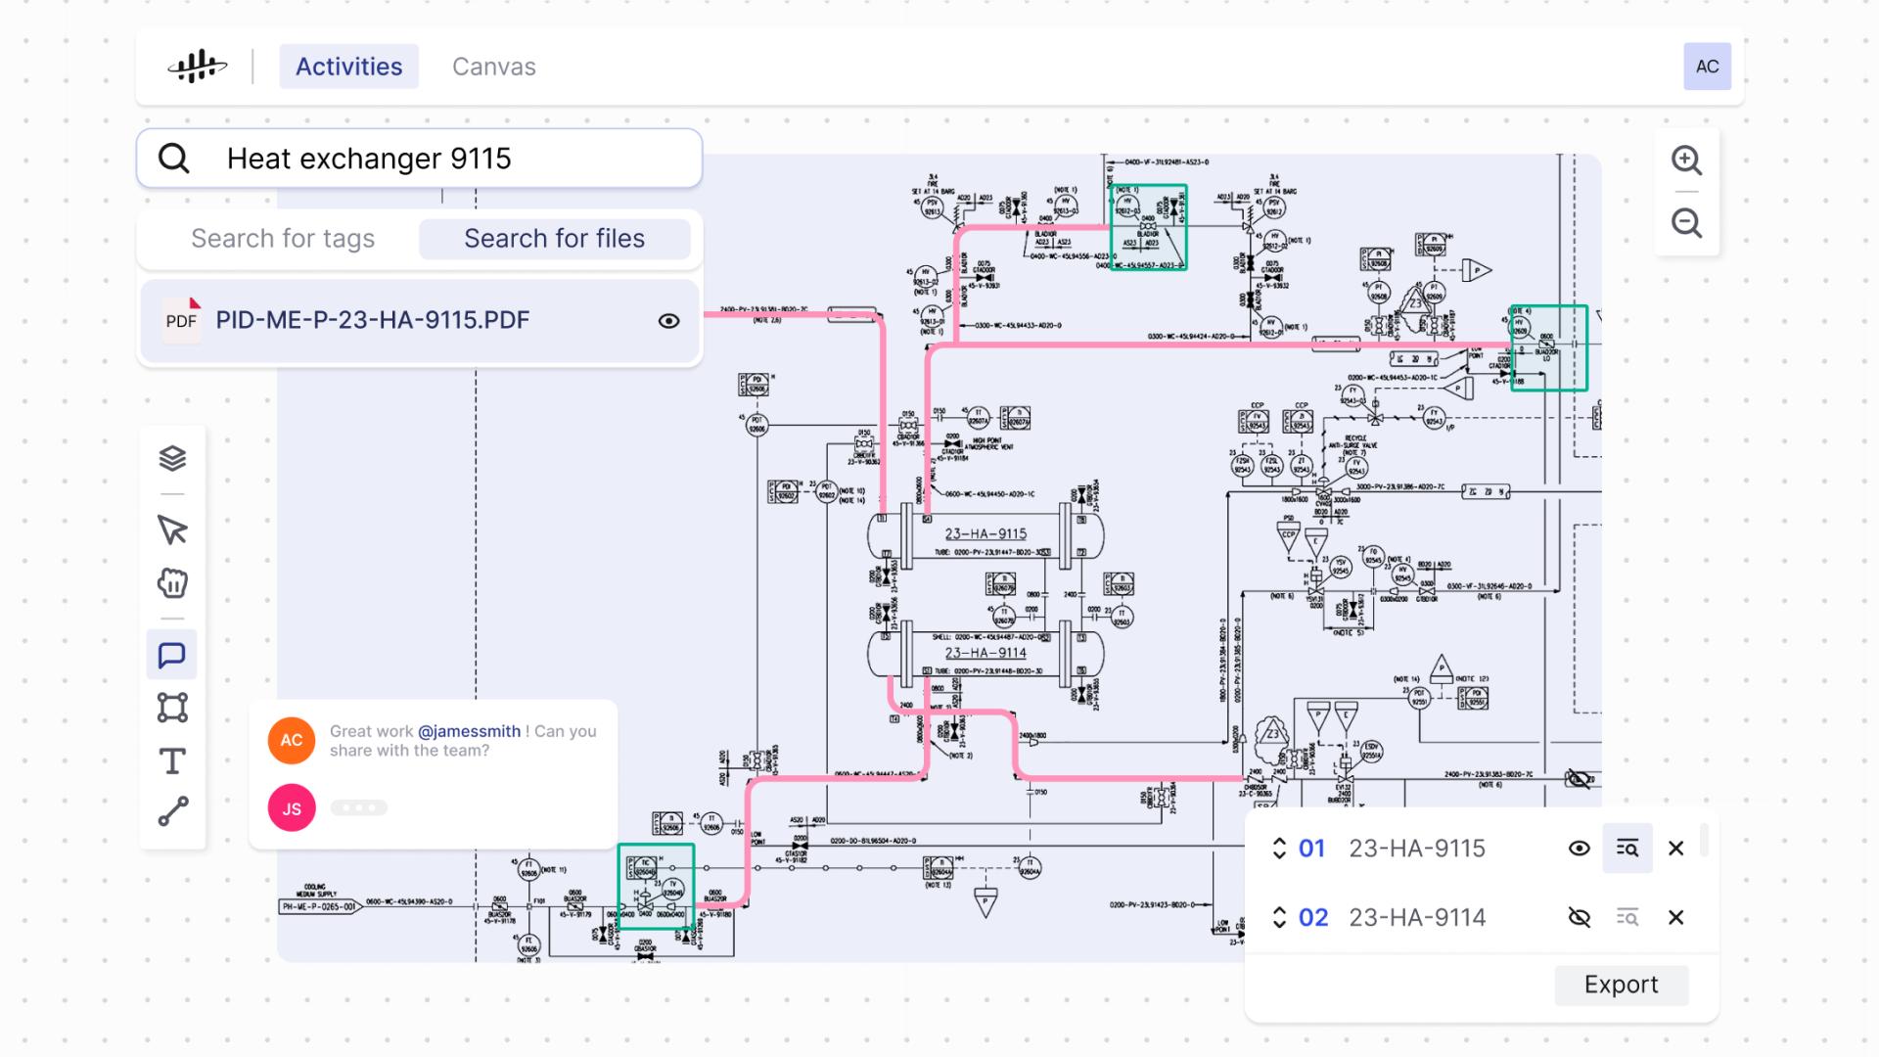Select the arrow pointer tool

pos(172,529)
